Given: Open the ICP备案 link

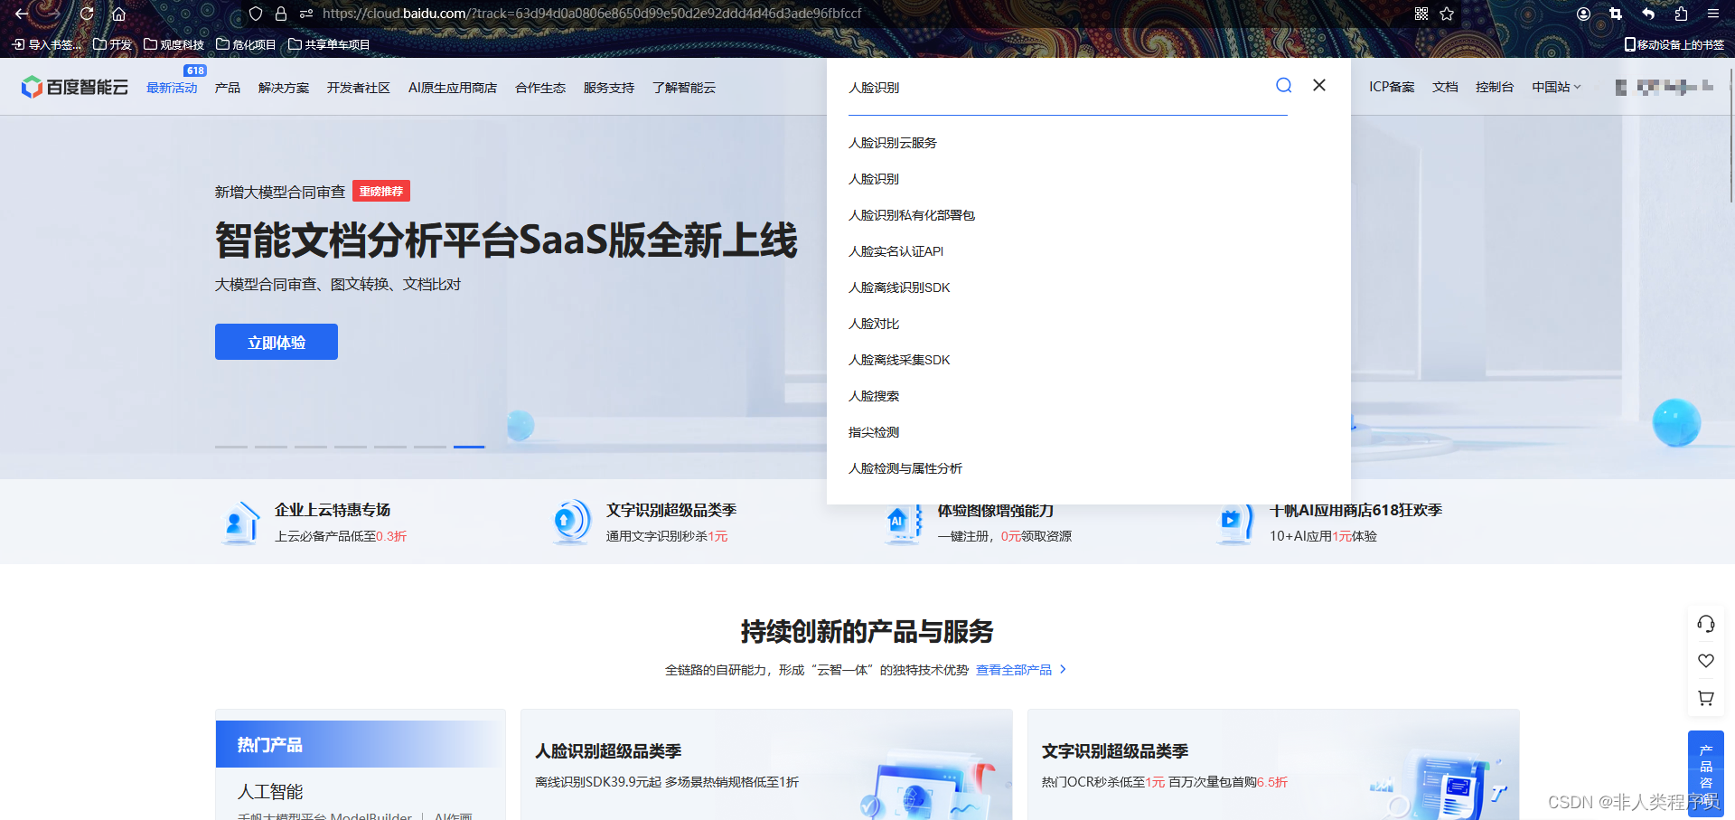Looking at the screenshot, I should [1392, 87].
